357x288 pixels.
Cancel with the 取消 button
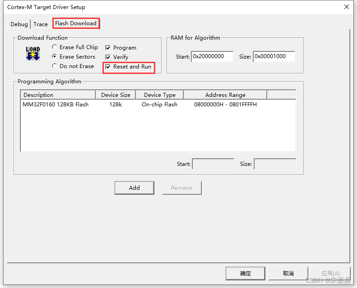(288, 274)
